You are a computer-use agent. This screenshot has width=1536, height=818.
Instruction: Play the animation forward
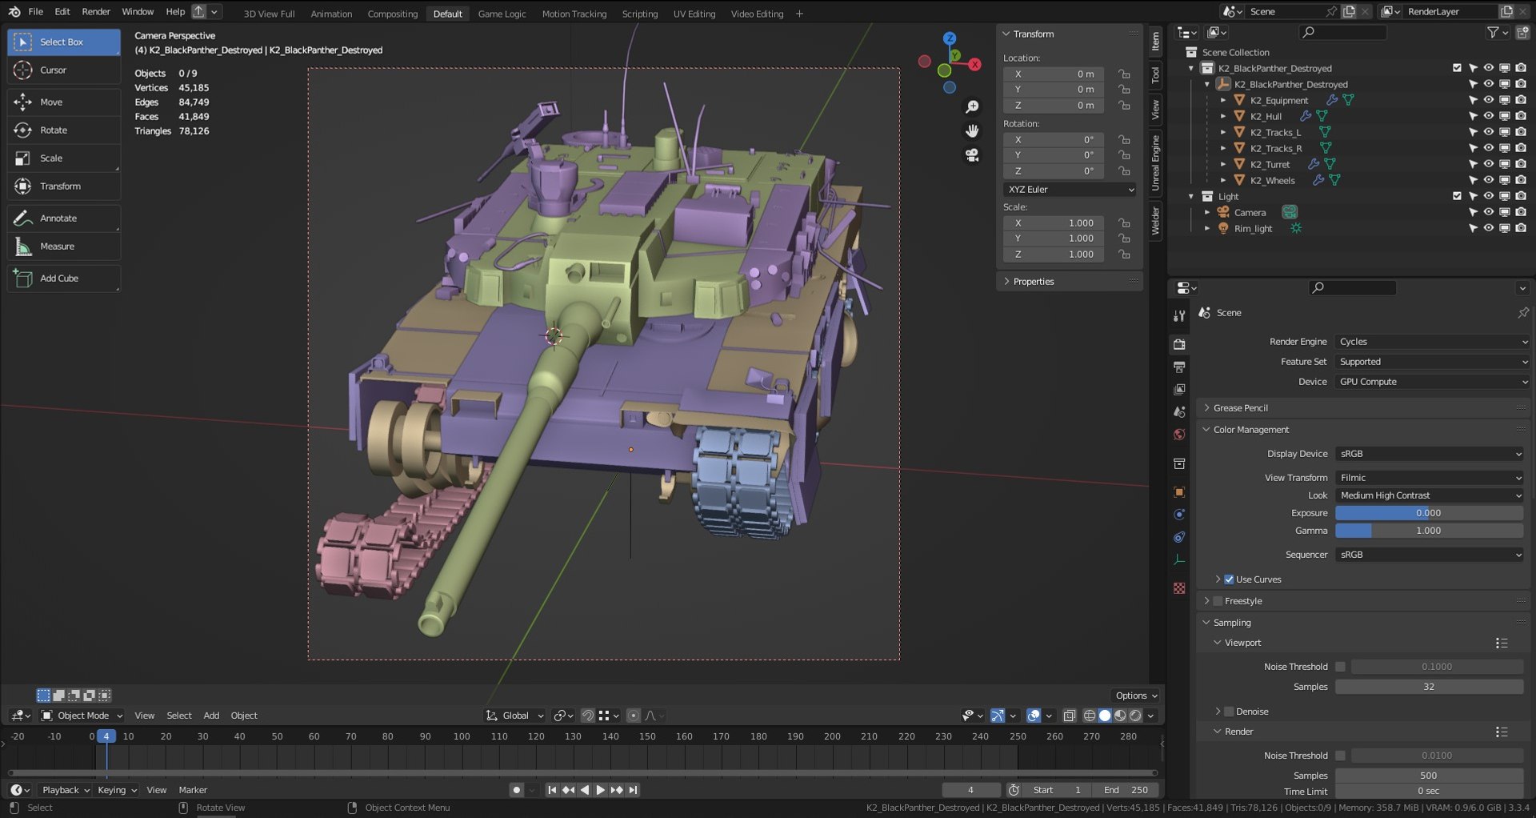click(600, 790)
